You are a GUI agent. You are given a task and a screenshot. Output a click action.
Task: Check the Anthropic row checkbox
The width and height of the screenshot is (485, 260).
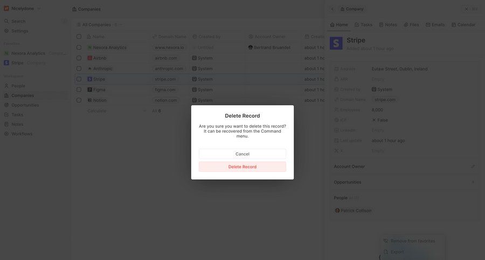[79, 68]
